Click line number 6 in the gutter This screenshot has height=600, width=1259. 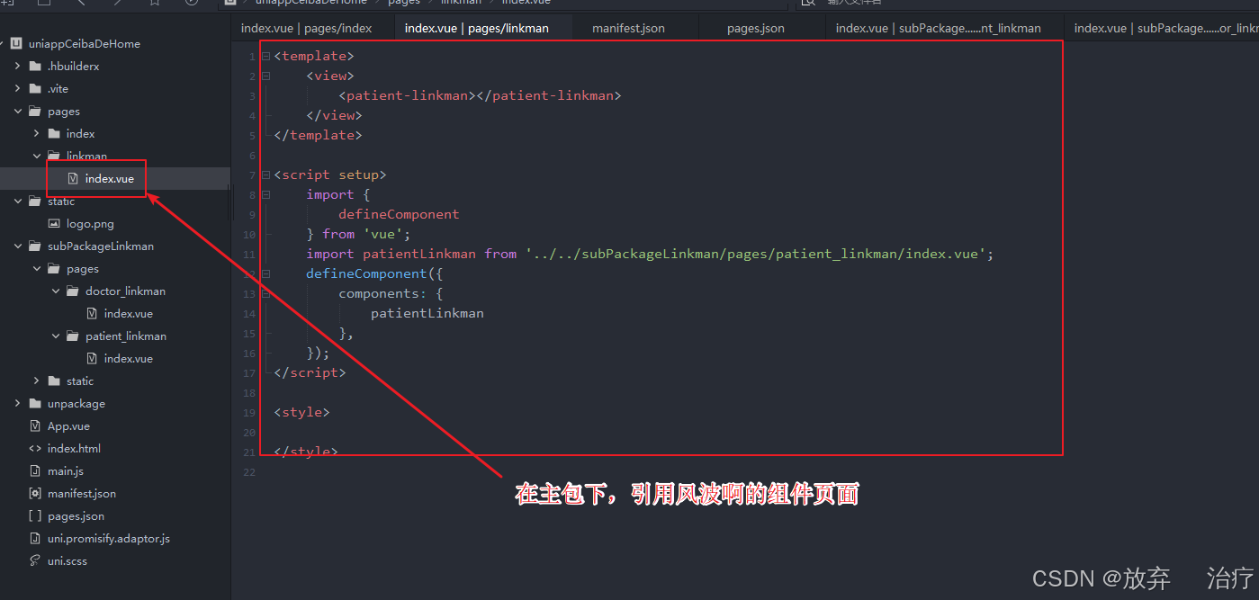pos(252,155)
